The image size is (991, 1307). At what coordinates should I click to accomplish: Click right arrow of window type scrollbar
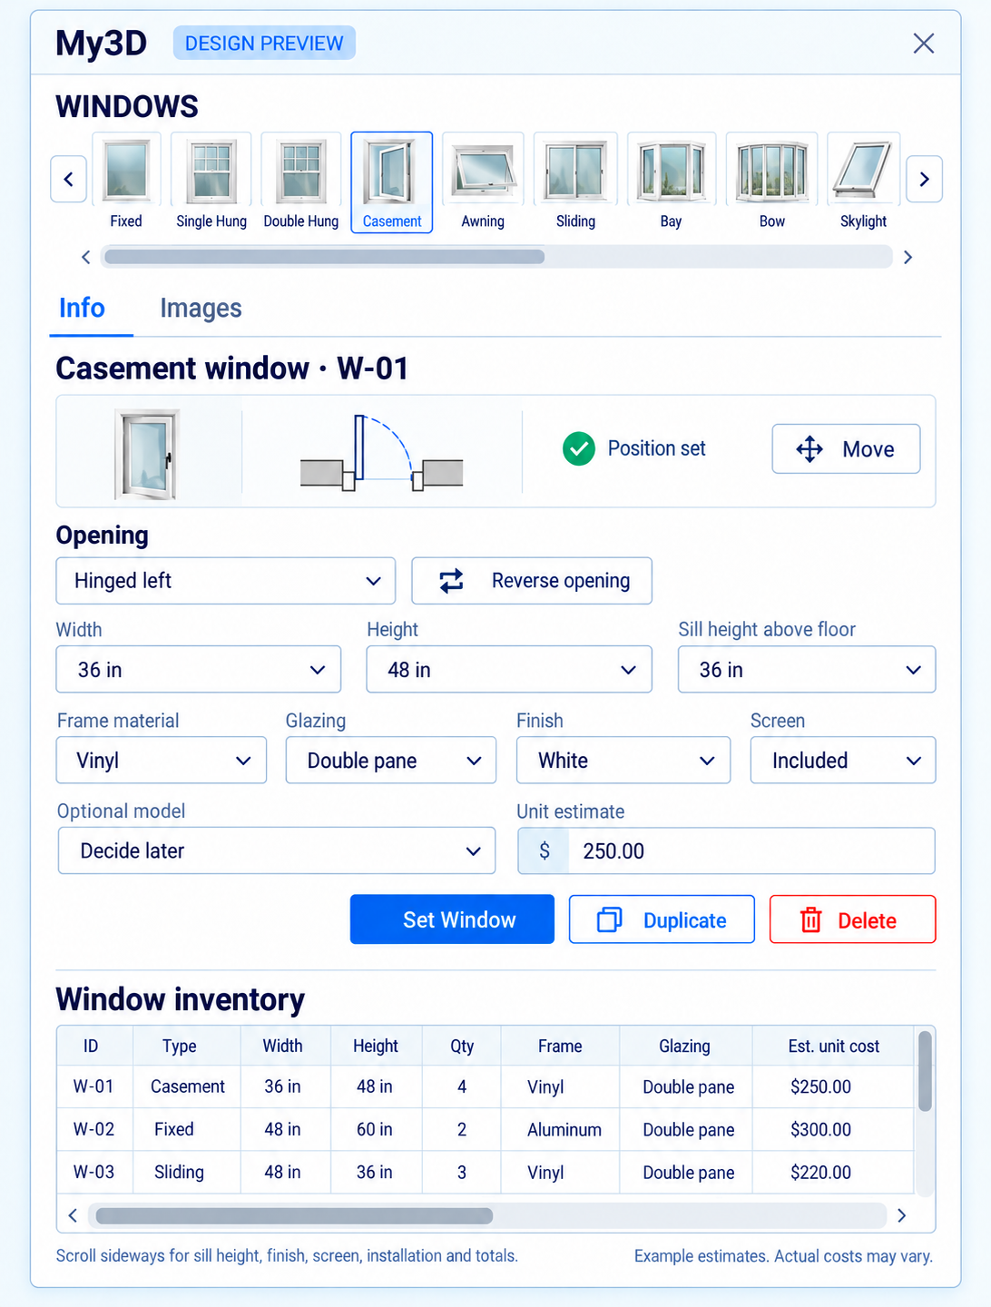click(908, 257)
